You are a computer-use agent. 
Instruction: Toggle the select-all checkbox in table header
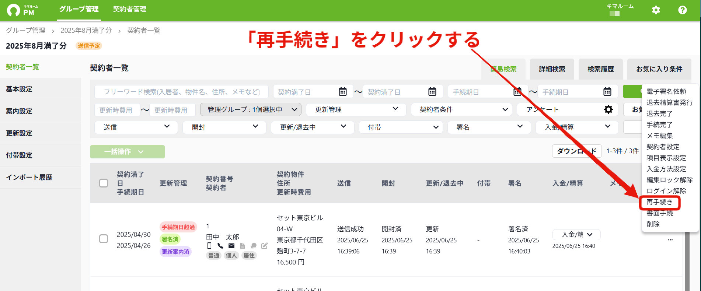click(104, 183)
